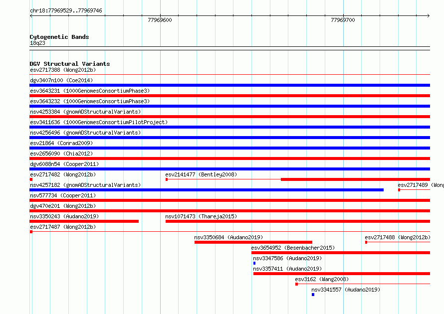Select esv2656090 red variant bar
The image size is (444, 314).
229,158
